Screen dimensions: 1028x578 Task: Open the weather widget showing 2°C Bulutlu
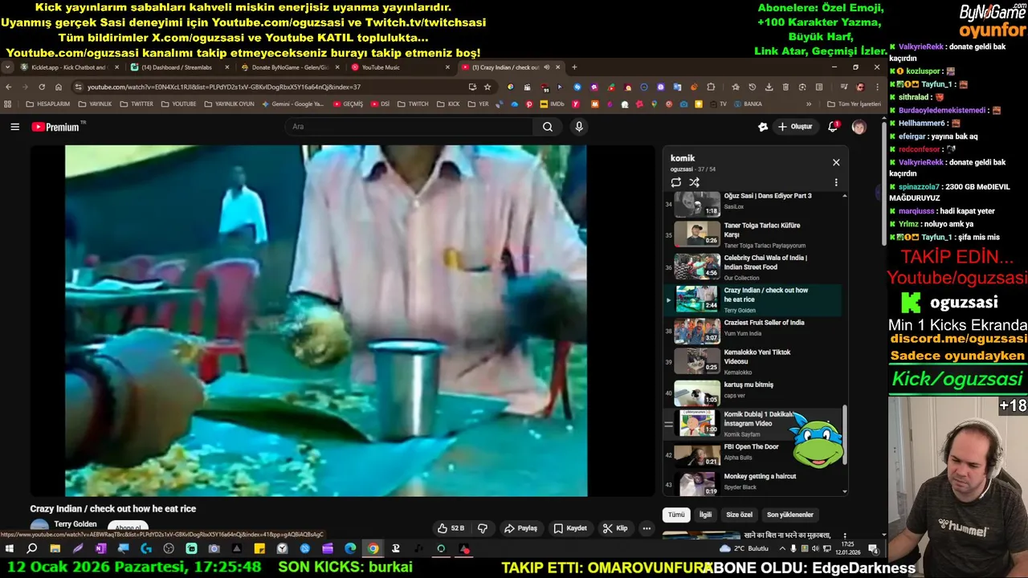[x=744, y=549]
